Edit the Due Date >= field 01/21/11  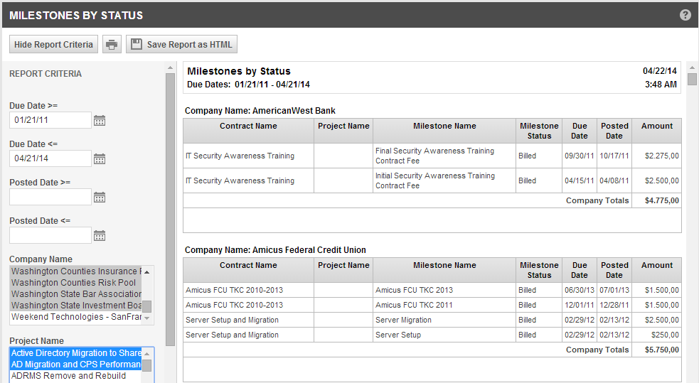point(50,120)
